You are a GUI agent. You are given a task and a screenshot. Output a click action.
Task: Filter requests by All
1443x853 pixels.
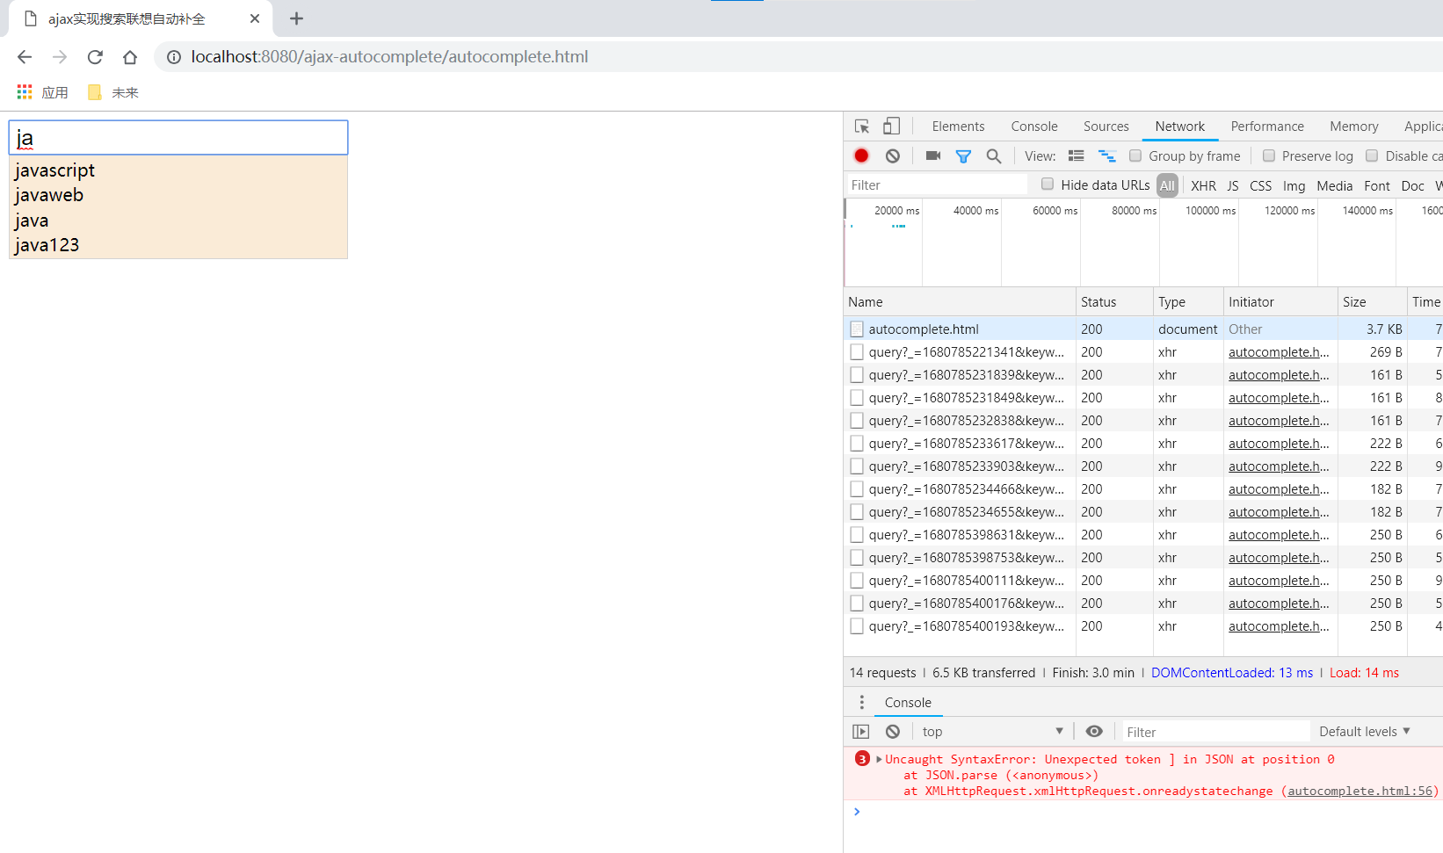pyautogui.click(x=1167, y=185)
